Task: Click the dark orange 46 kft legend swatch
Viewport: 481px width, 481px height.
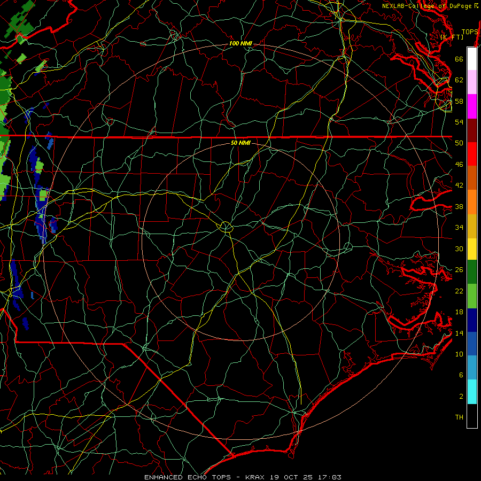Action: click(472, 177)
